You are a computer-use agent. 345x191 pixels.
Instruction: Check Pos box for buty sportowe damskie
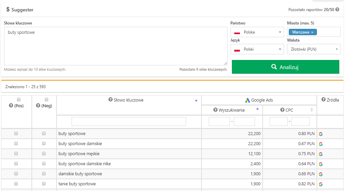coord(16,144)
